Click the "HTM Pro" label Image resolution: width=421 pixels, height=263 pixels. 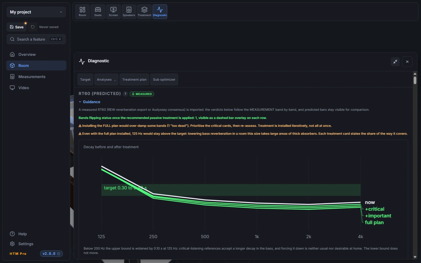pyautogui.click(x=18, y=254)
